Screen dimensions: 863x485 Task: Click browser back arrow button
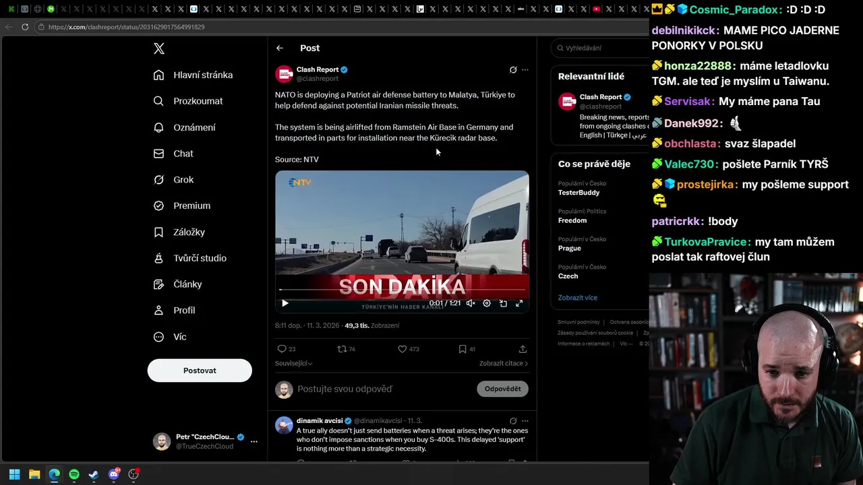(8, 27)
